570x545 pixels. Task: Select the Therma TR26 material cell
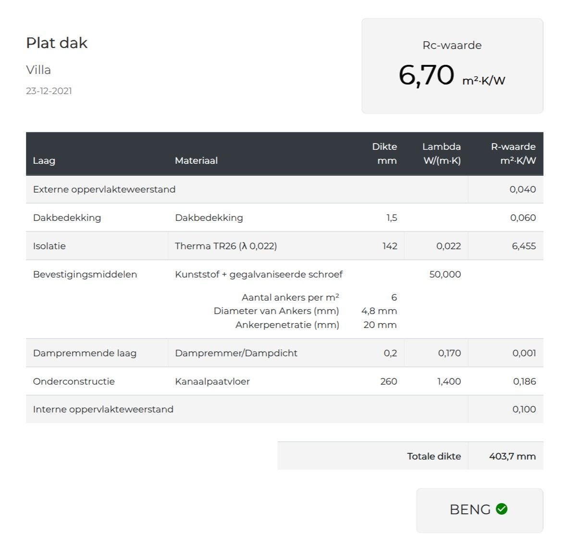click(x=226, y=246)
